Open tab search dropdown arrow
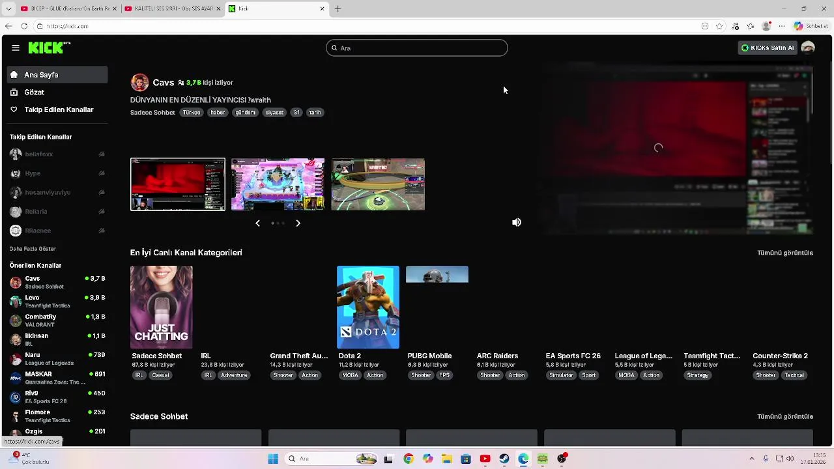The image size is (834, 469). coord(8,8)
